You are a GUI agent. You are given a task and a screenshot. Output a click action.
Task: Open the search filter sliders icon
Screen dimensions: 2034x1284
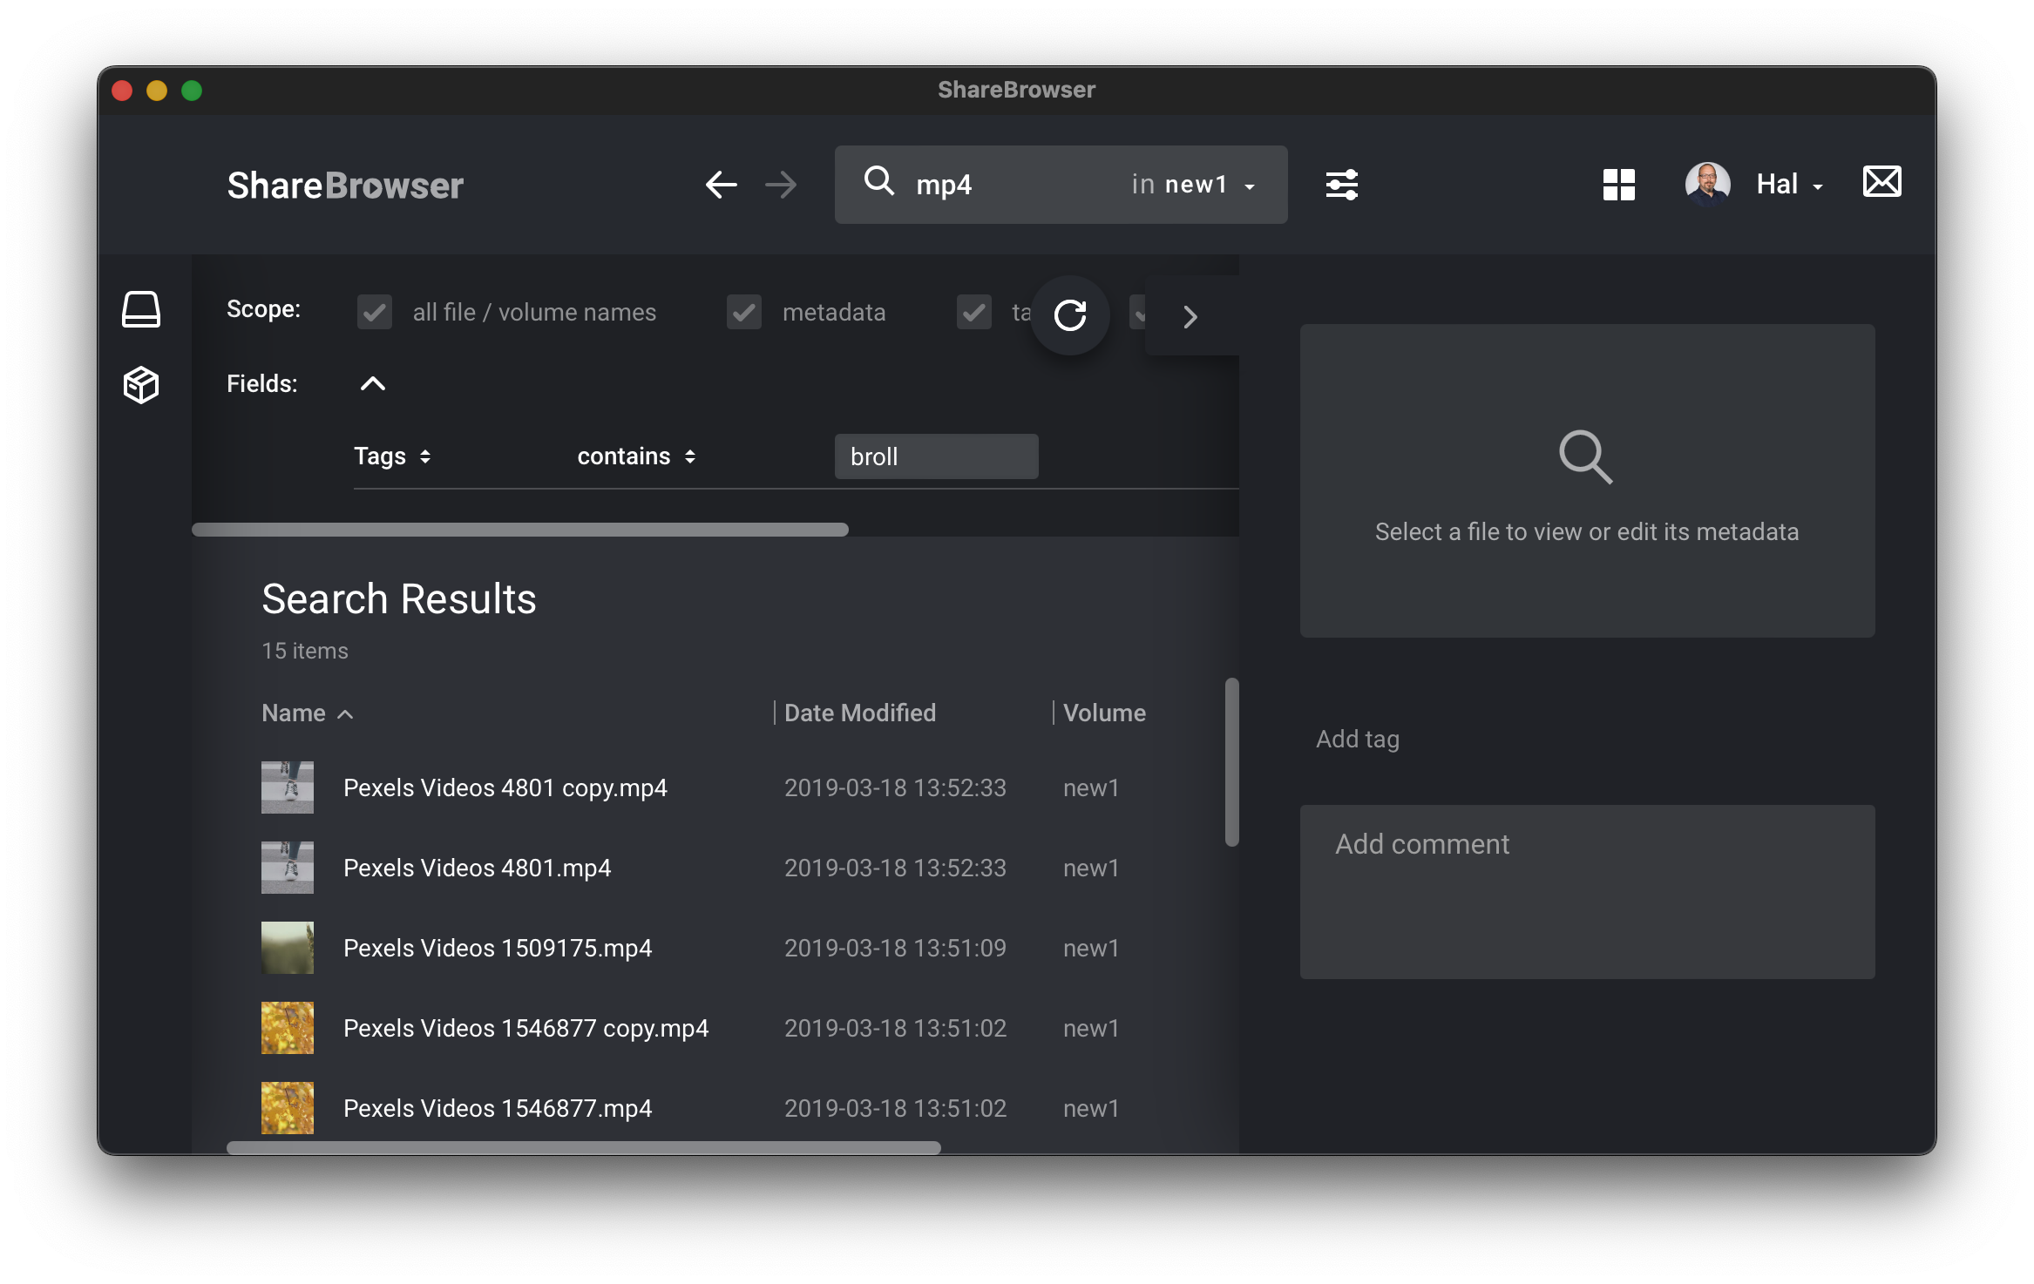[1341, 185]
